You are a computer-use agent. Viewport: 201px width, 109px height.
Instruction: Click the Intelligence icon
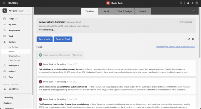click(5, 65)
